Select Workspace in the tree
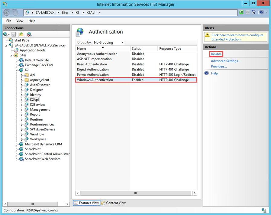The image size is (271, 215). (x=38, y=139)
